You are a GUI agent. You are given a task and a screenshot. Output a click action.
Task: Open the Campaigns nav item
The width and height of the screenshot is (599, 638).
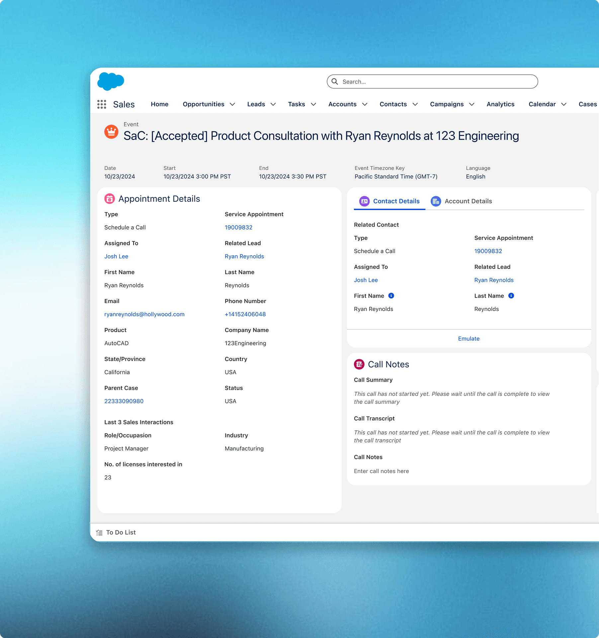pyautogui.click(x=447, y=104)
